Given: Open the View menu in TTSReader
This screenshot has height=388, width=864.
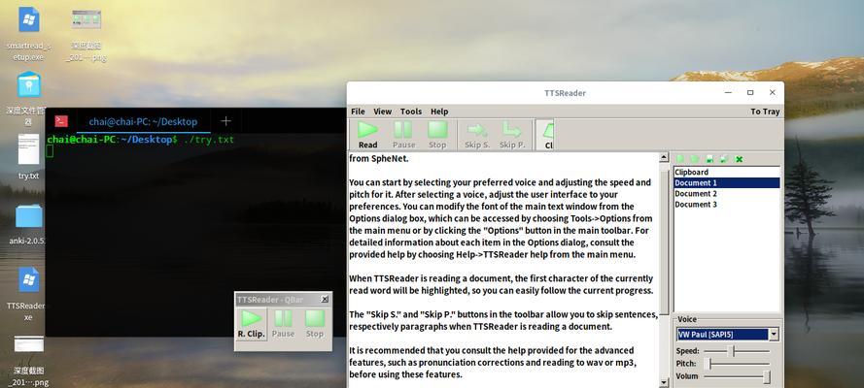Looking at the screenshot, I should [x=382, y=111].
